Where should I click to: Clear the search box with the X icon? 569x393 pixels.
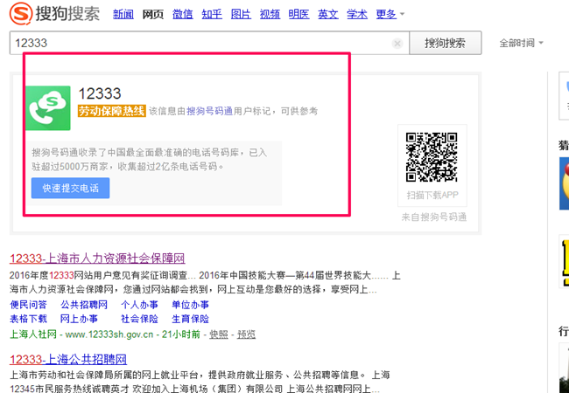coord(397,44)
